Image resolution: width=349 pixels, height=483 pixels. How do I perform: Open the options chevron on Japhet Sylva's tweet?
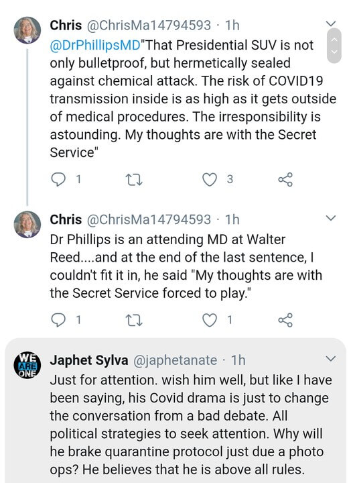coord(330,358)
